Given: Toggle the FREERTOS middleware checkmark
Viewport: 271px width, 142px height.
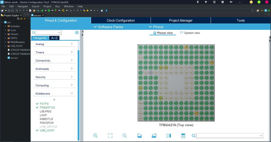Looking at the screenshot, I should point(37,108).
